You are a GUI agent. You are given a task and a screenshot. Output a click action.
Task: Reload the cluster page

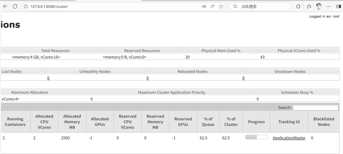pyautogui.click(x=15, y=6)
